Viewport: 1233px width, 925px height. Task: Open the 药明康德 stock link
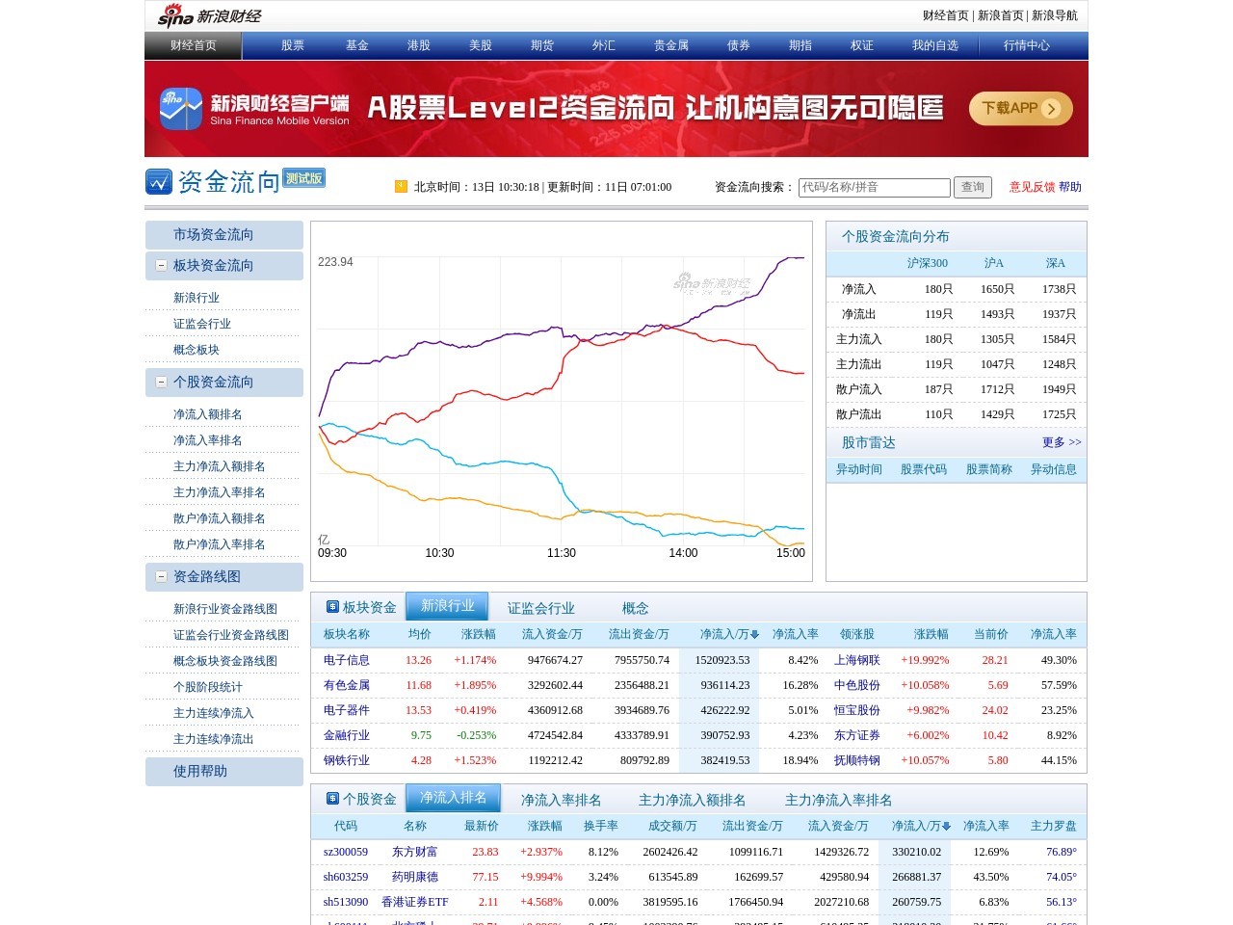pos(415,877)
